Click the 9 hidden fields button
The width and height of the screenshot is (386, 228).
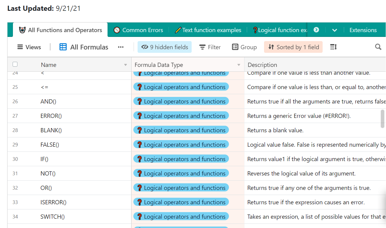coord(165,47)
